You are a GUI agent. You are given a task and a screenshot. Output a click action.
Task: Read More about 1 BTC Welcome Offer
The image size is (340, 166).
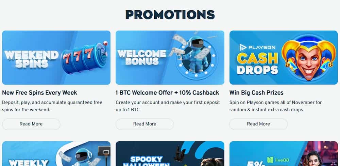pyautogui.click(x=144, y=124)
